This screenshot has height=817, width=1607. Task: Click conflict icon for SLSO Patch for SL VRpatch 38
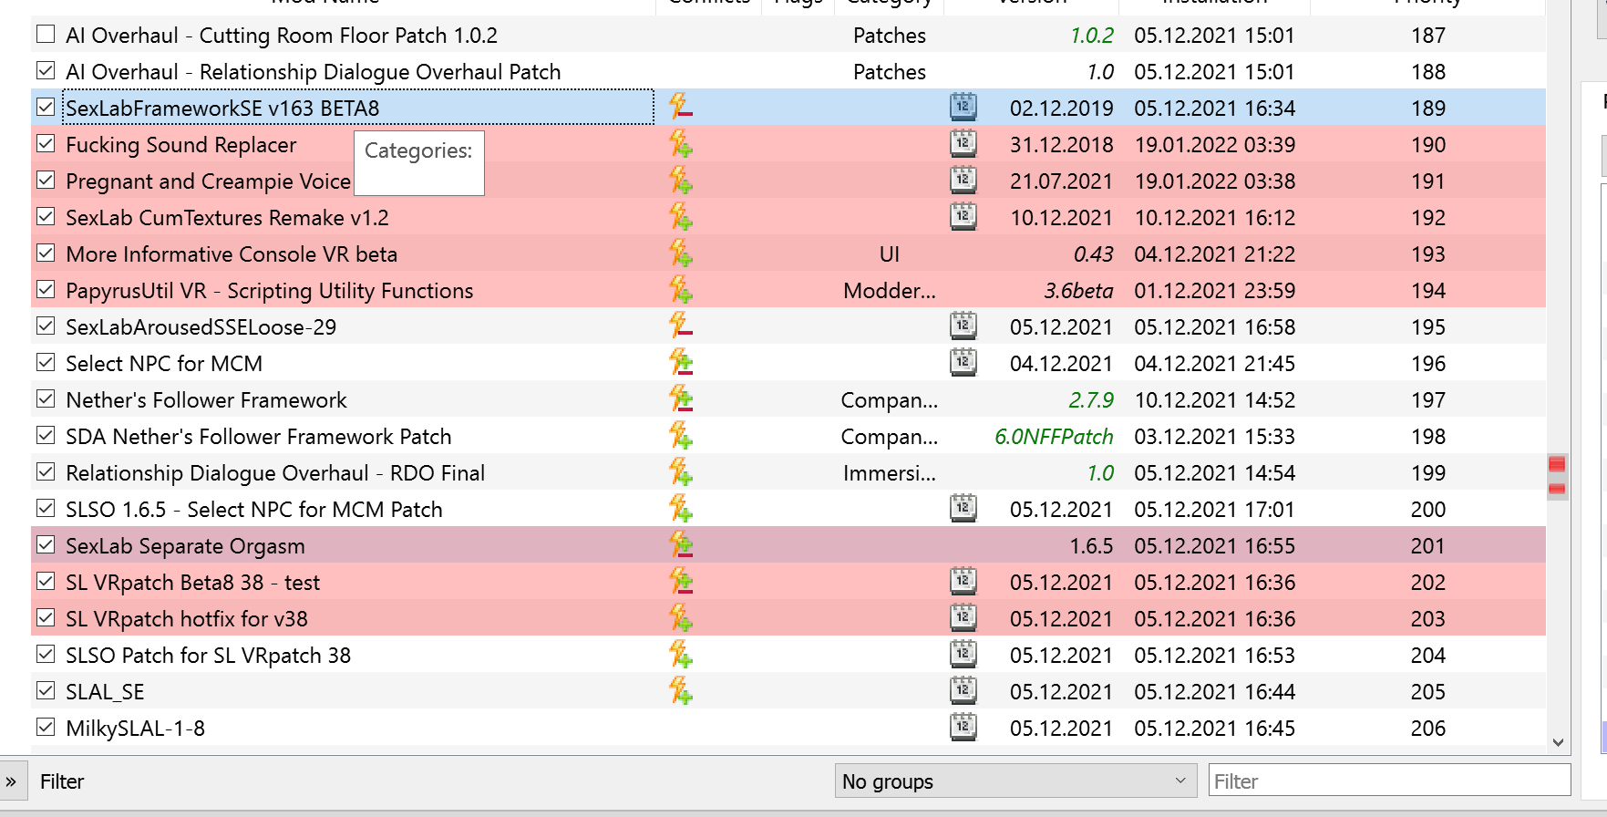click(x=680, y=655)
